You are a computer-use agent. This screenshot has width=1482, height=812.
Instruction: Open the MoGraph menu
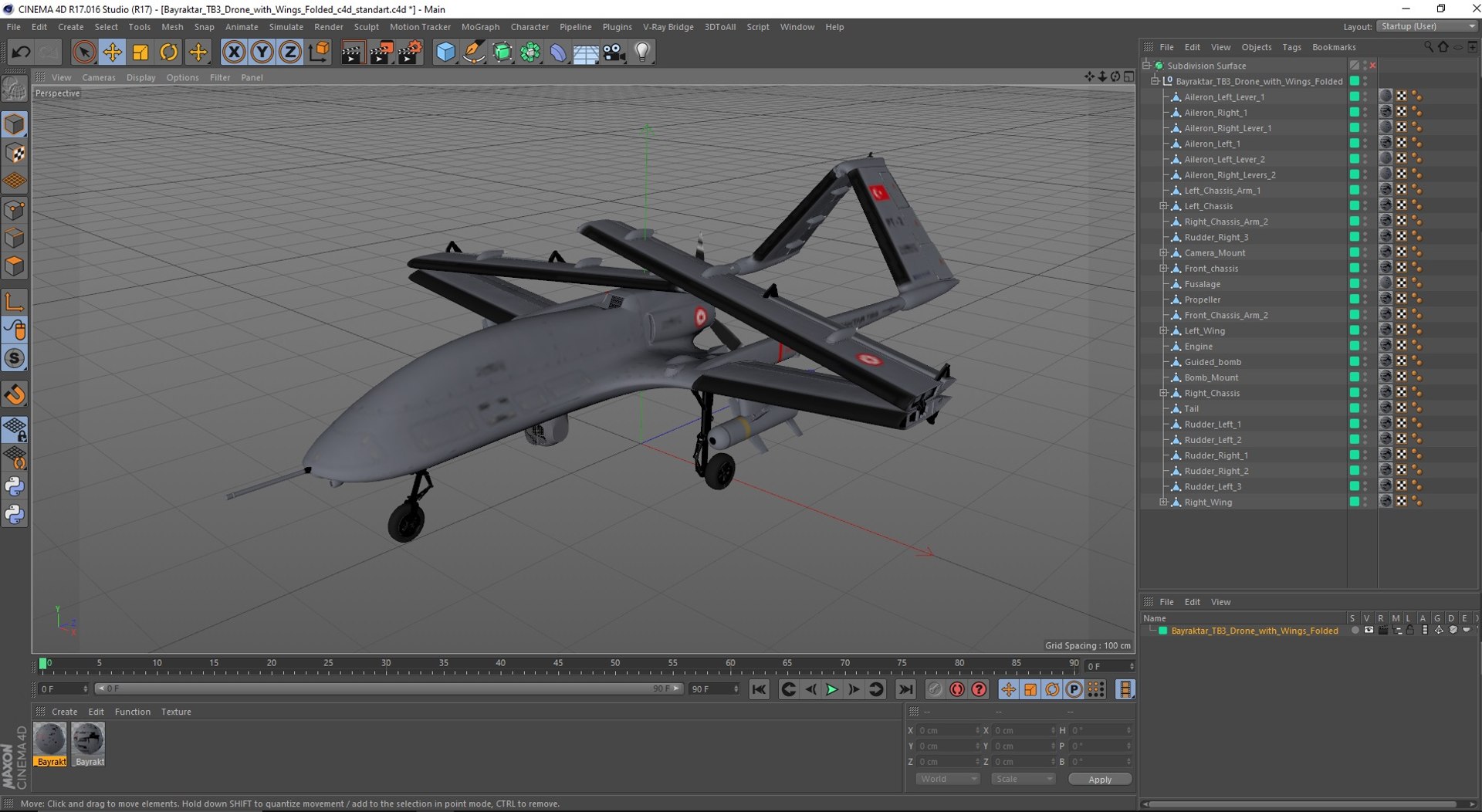point(480,27)
